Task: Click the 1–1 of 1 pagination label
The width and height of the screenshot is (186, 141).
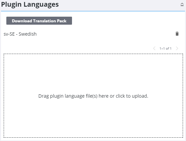Action: [x=165, y=49]
